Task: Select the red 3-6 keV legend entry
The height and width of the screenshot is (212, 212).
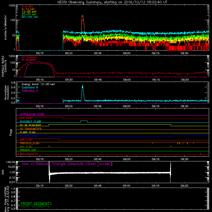Action: point(27,6)
